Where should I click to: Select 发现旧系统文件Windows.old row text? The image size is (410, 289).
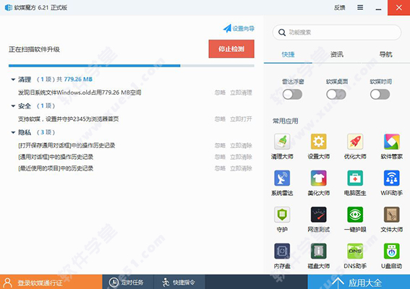(80, 92)
